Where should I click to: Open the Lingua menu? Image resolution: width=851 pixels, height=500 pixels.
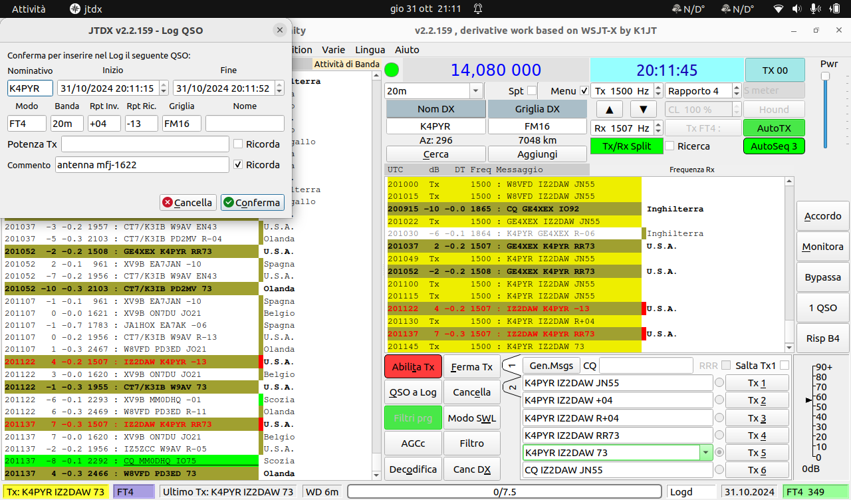point(370,50)
